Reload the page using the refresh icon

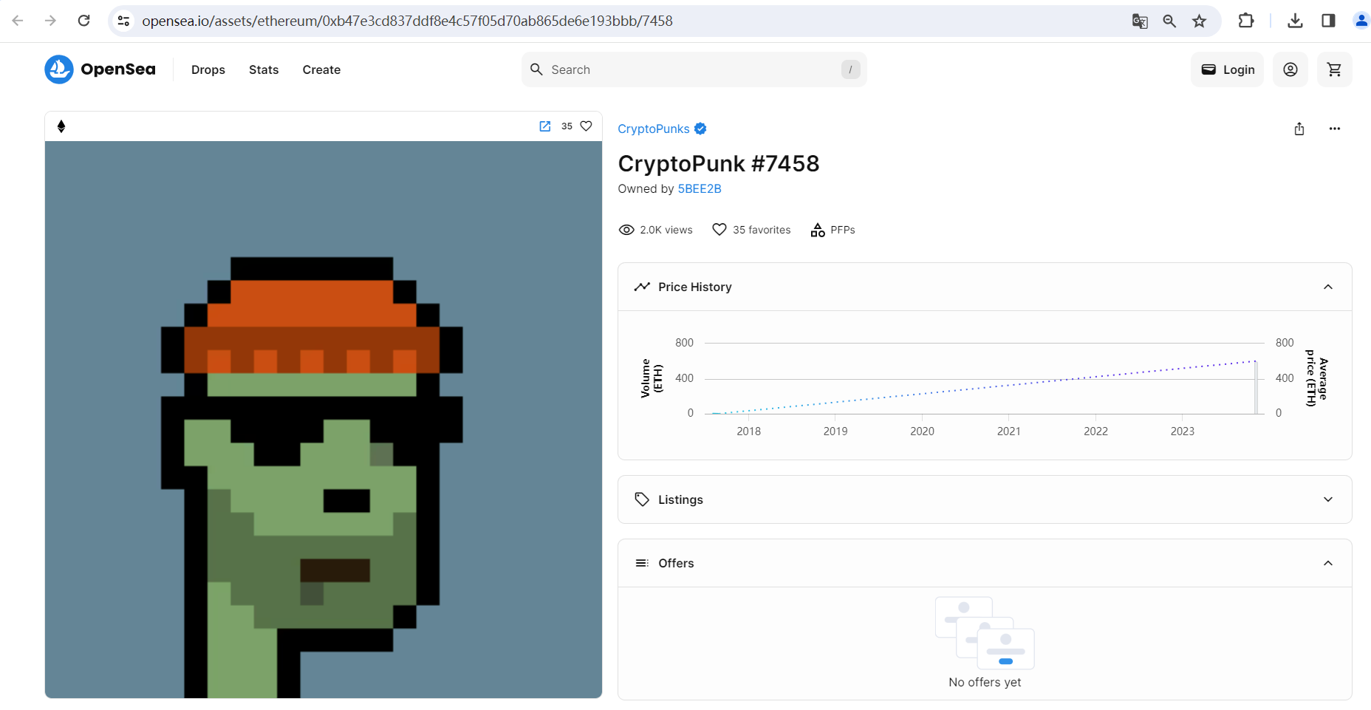[x=83, y=21]
